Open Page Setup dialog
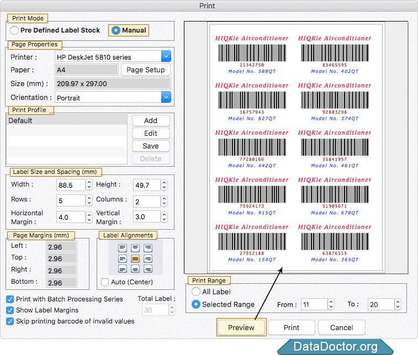Viewport: 418px width, 355px height. (x=146, y=70)
